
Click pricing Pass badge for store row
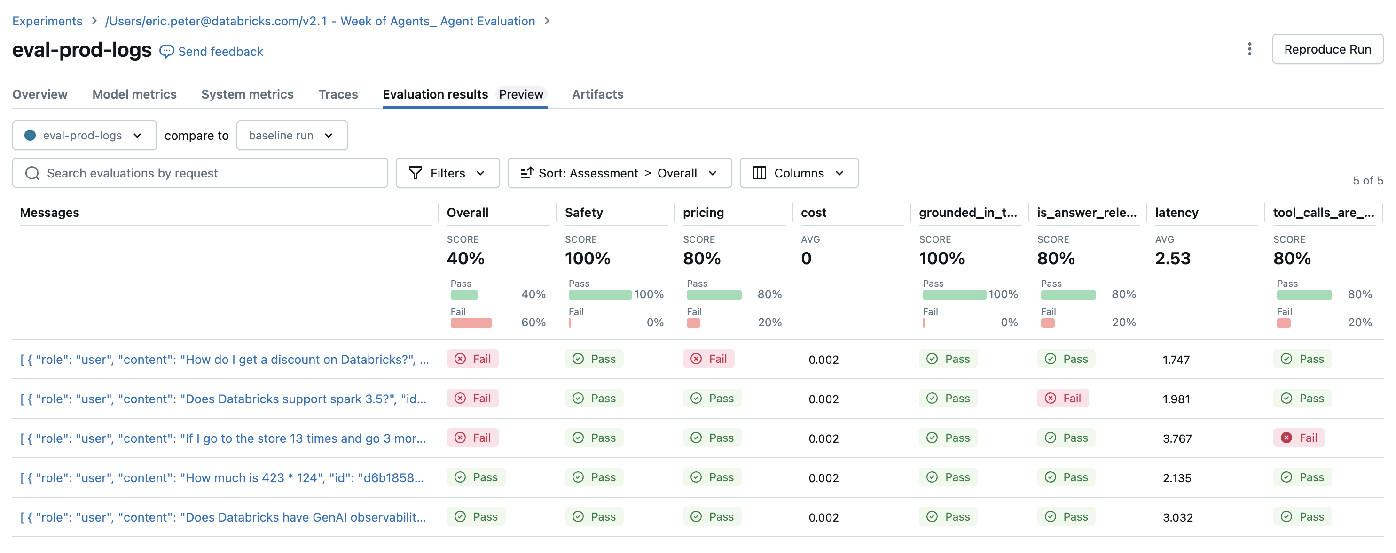point(712,438)
